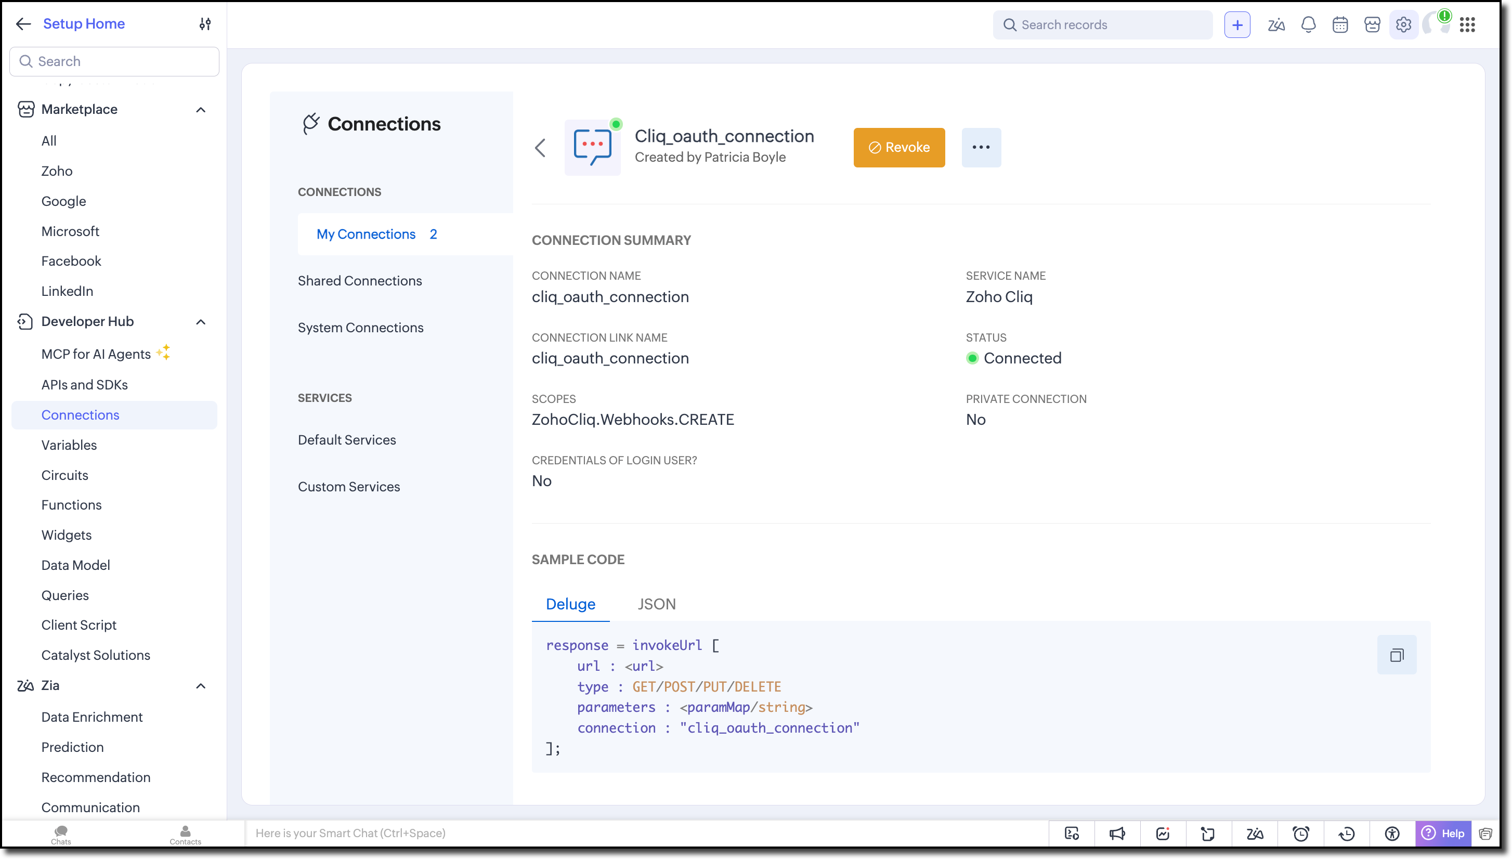Copy sample code with the copy icon
Screen dimensions: 1512x859
point(1397,655)
